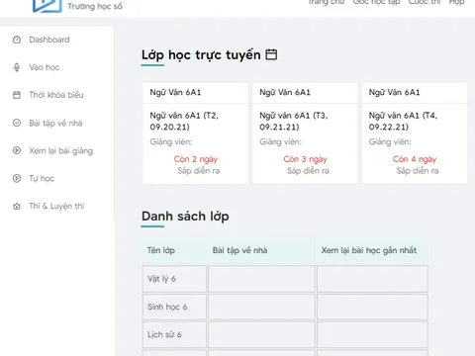The image size is (475, 356).
Task: Click Xem lại bài học gần nhất header
Action: pos(369,250)
